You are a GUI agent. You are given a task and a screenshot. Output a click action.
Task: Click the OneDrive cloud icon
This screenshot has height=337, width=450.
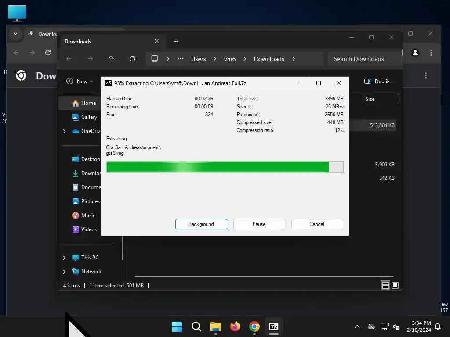pos(76,131)
